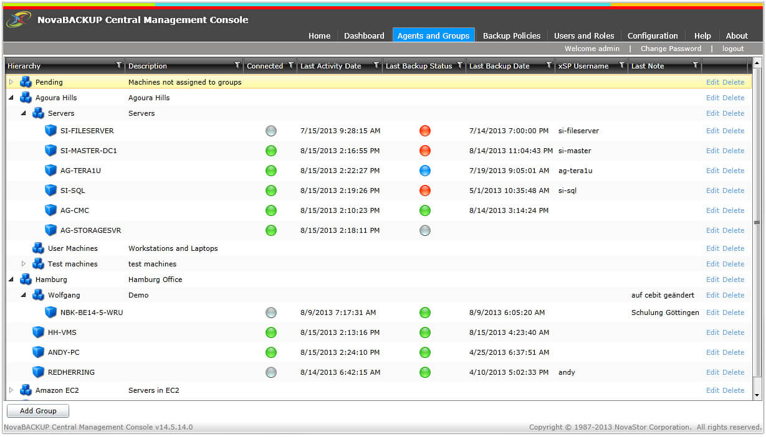Edit the Hamburg group
Image resolution: width=766 pixels, height=437 pixels.
tap(712, 280)
